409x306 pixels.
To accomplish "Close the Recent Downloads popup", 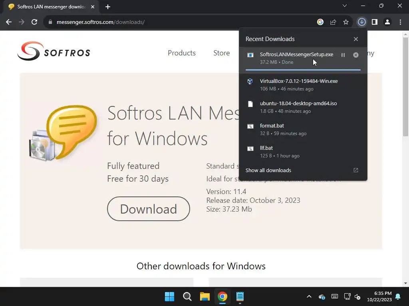I will 356,39.
